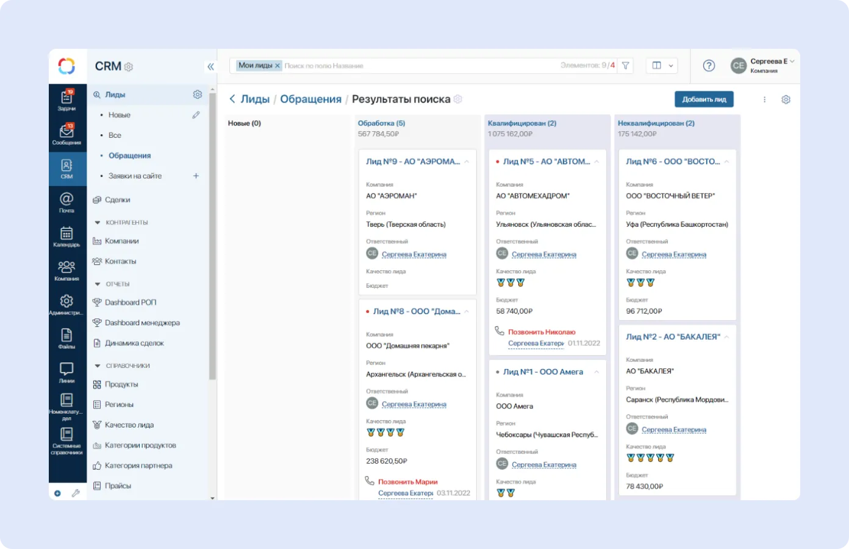Click the phone icon beside Позвонить Николаю
This screenshot has width=849, height=549.
(498, 332)
